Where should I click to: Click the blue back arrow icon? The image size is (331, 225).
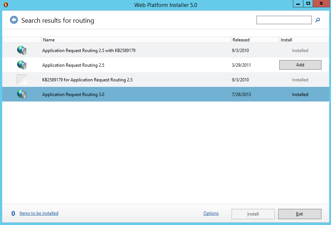(14, 20)
